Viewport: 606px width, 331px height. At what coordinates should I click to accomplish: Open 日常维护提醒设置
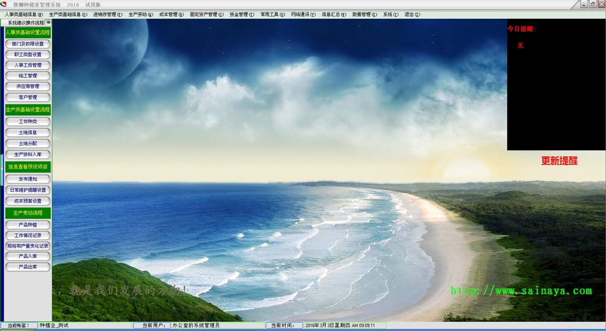click(x=28, y=190)
